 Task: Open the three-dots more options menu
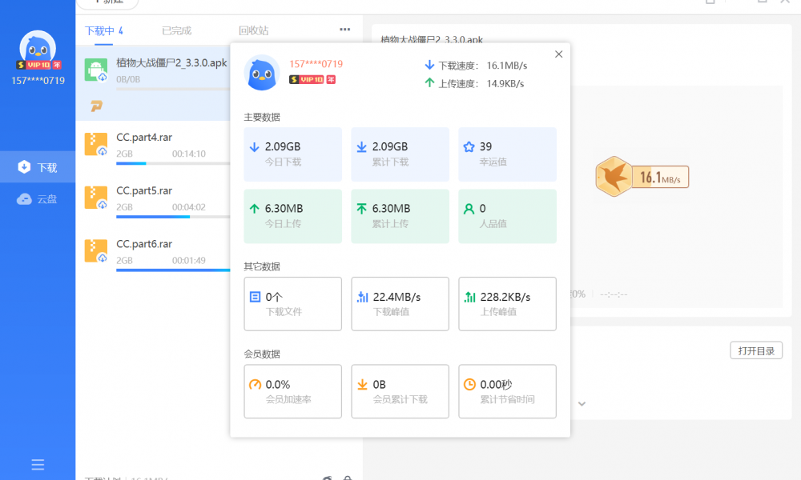(344, 30)
